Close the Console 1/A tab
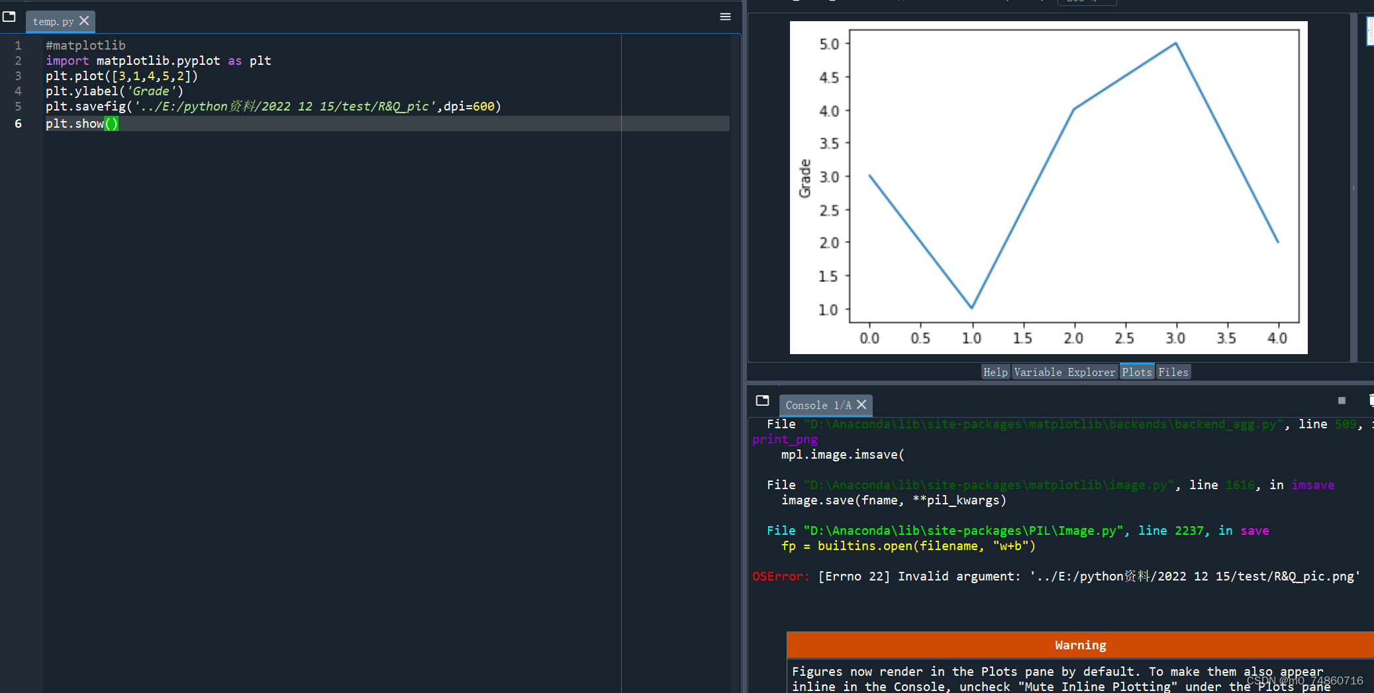Viewport: 1374px width, 693px height. [x=861, y=404]
